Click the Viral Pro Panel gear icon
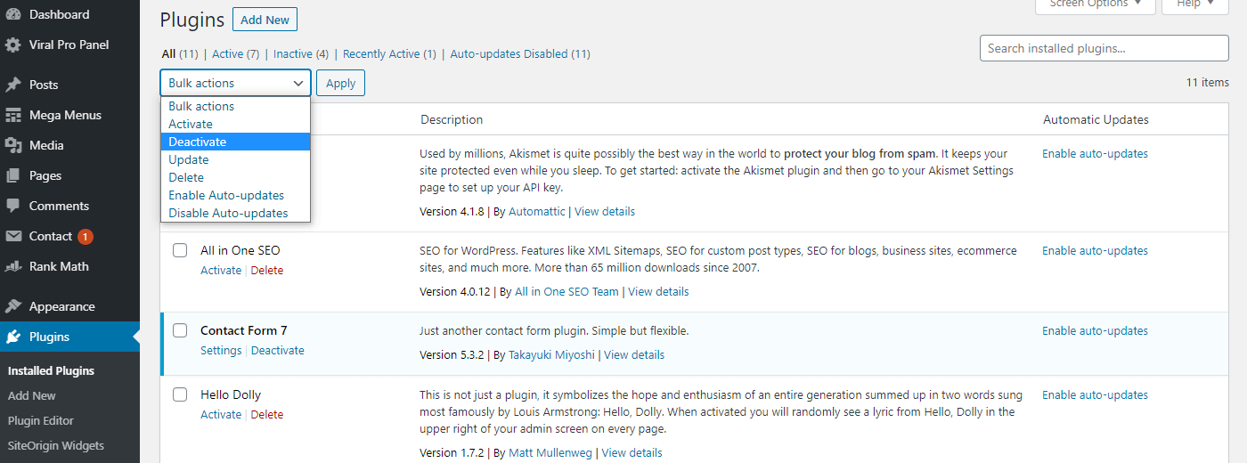1247x463 pixels. [13, 45]
